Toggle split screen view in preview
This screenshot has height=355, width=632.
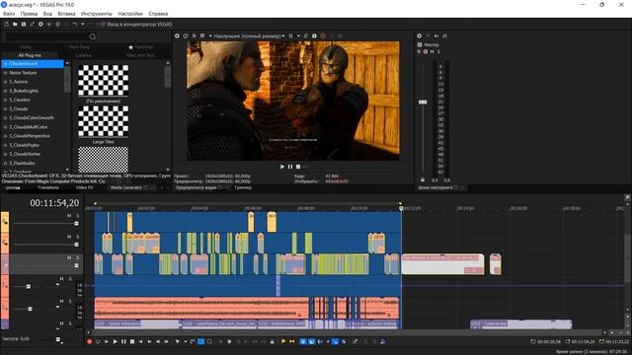[202, 35]
